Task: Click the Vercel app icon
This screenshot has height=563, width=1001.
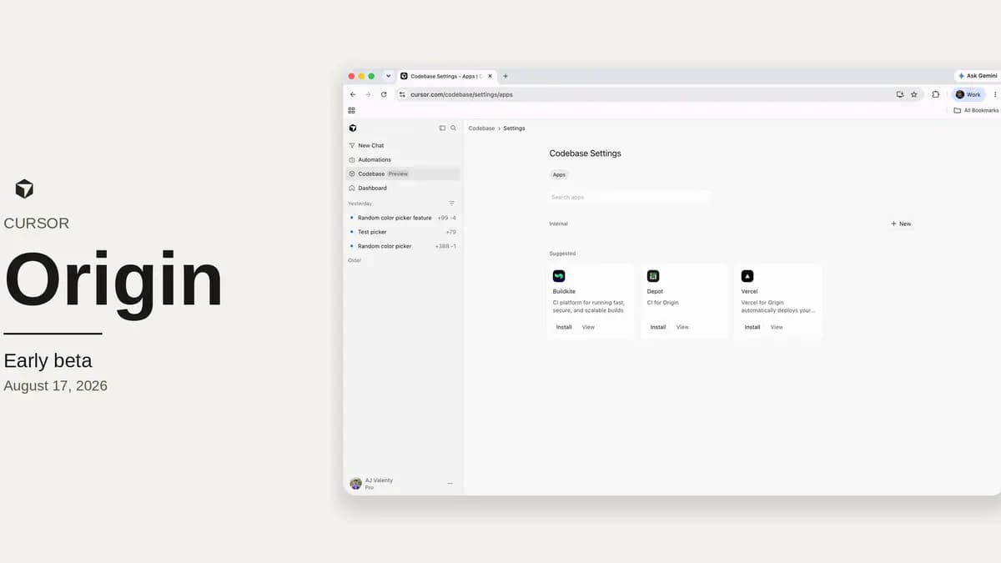Action: [x=747, y=276]
